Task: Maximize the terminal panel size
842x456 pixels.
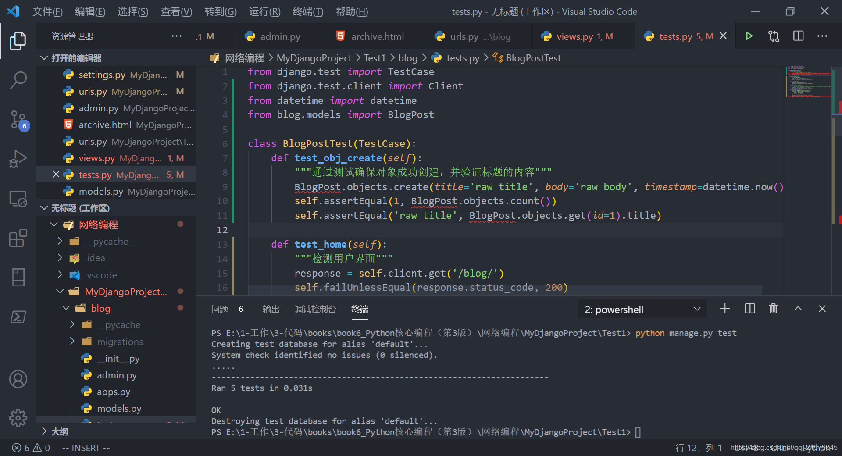Action: [798, 309]
